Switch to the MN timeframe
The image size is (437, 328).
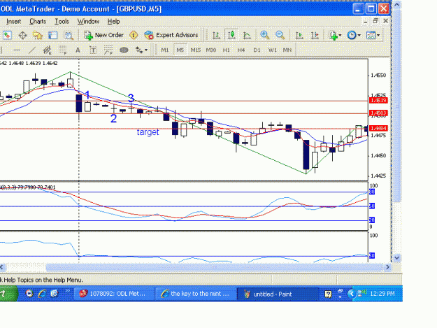[287, 50]
